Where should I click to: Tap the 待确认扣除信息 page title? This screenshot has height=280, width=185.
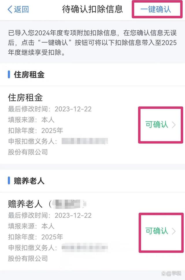point(92,9)
